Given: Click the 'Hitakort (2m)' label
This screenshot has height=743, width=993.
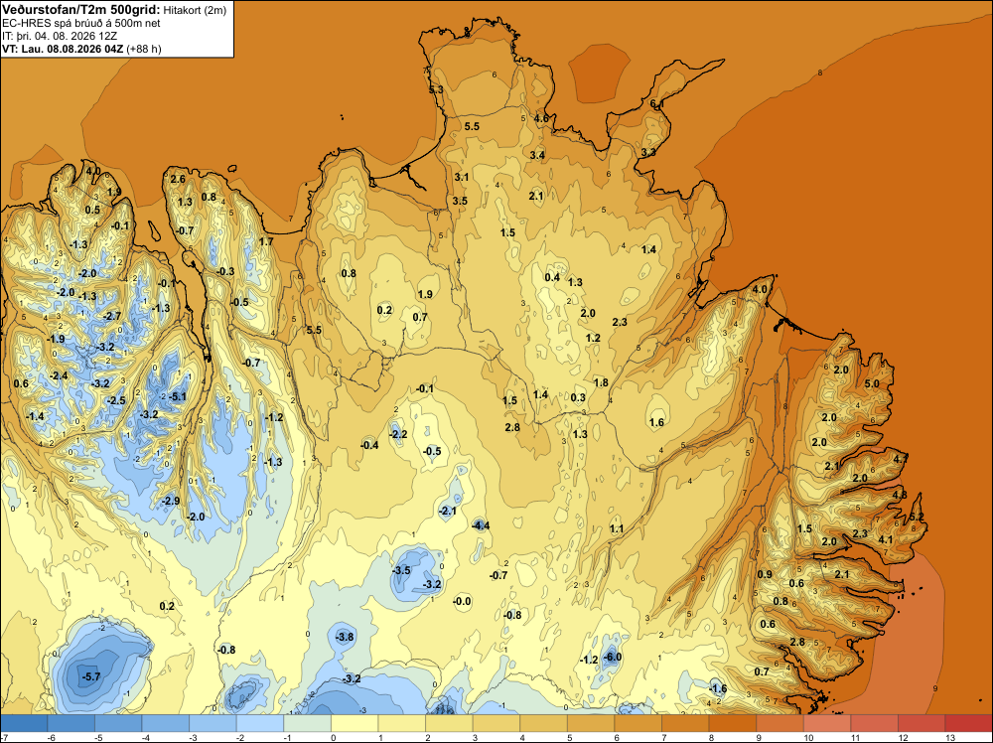Looking at the screenshot, I should 195,10.
